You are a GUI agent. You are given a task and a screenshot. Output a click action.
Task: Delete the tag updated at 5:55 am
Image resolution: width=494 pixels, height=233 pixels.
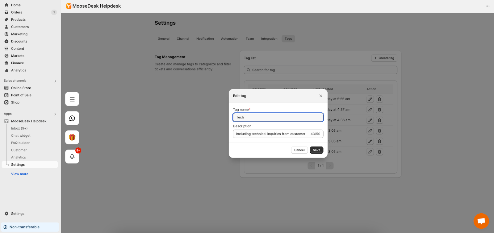[379, 99]
